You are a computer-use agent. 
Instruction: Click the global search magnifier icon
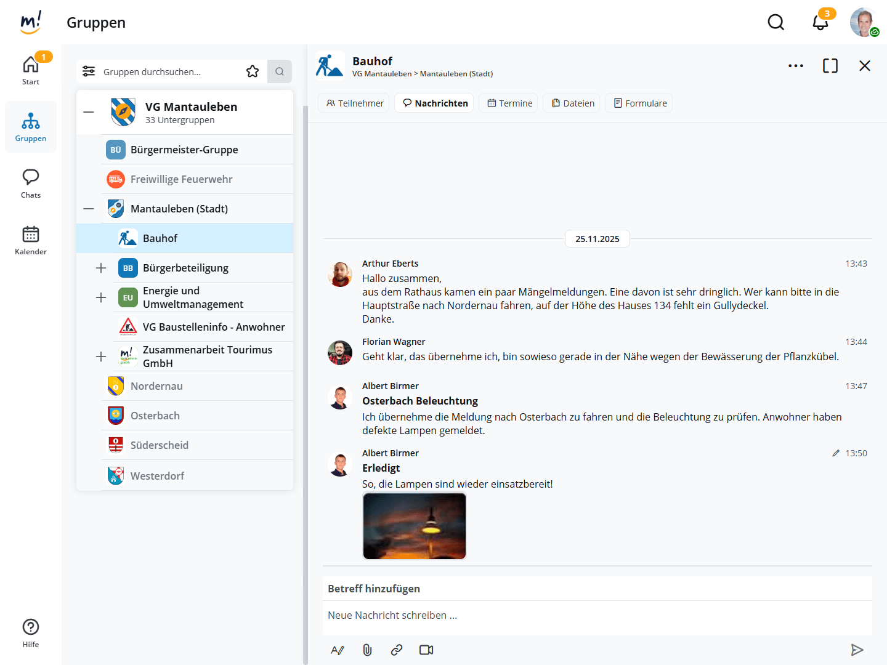pos(776,23)
